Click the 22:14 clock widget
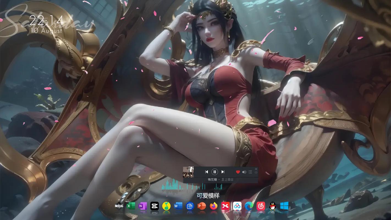 (46, 21)
